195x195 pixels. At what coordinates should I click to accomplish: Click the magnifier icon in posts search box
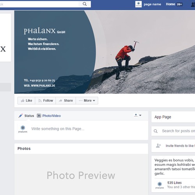tap(156, 131)
